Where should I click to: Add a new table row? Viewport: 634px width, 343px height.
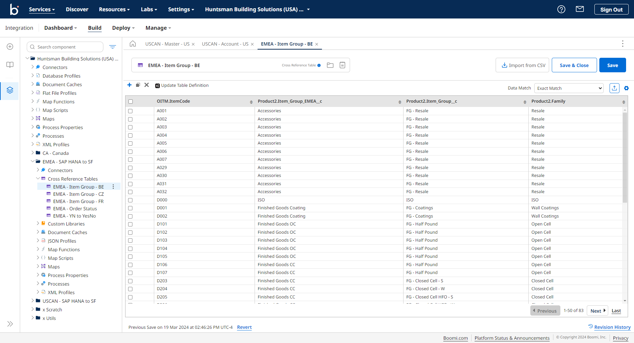[x=129, y=85]
